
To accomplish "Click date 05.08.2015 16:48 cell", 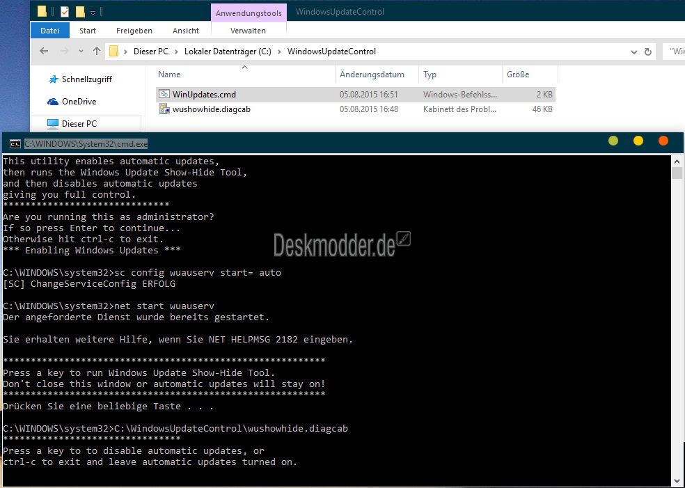I will click(369, 109).
